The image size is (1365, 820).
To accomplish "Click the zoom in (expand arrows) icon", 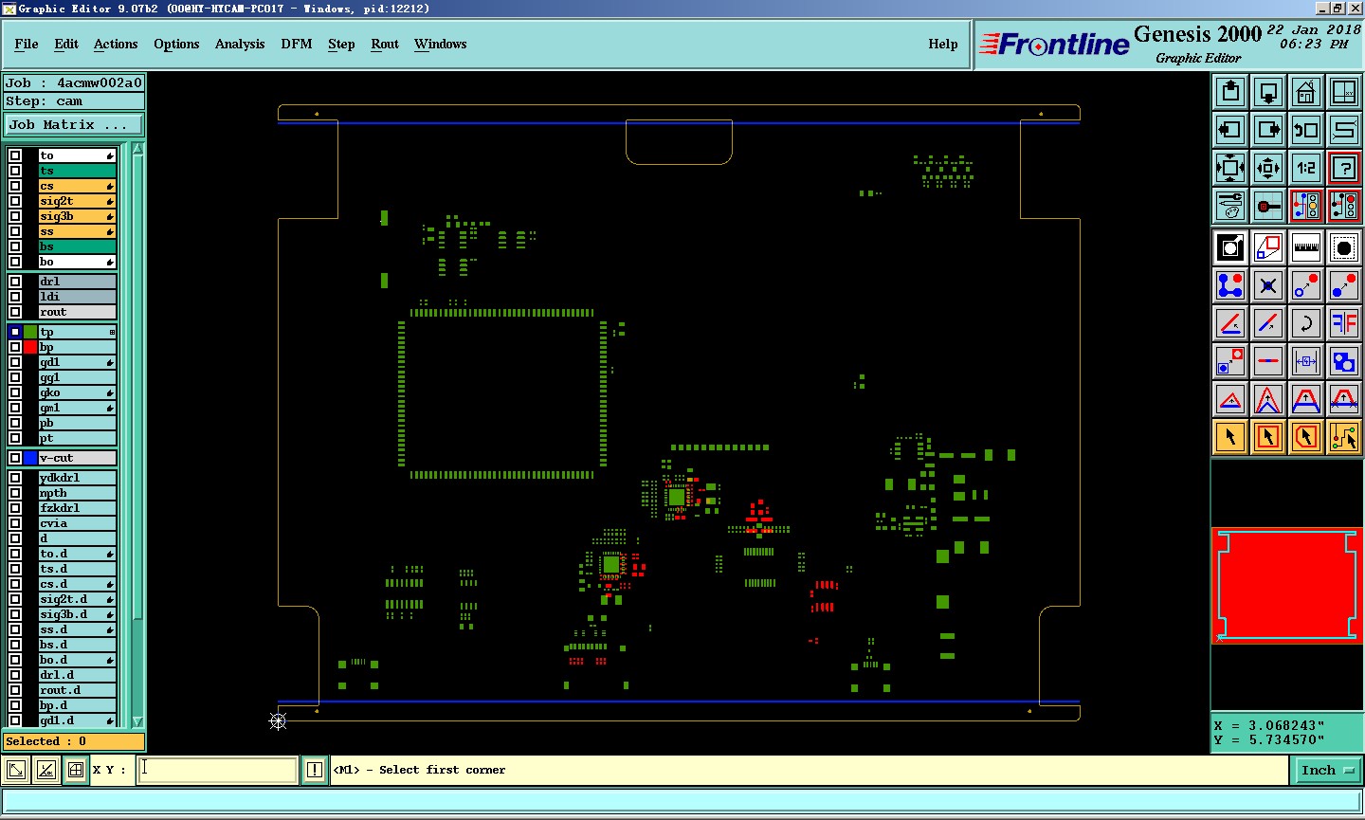I will pyautogui.click(x=1230, y=168).
